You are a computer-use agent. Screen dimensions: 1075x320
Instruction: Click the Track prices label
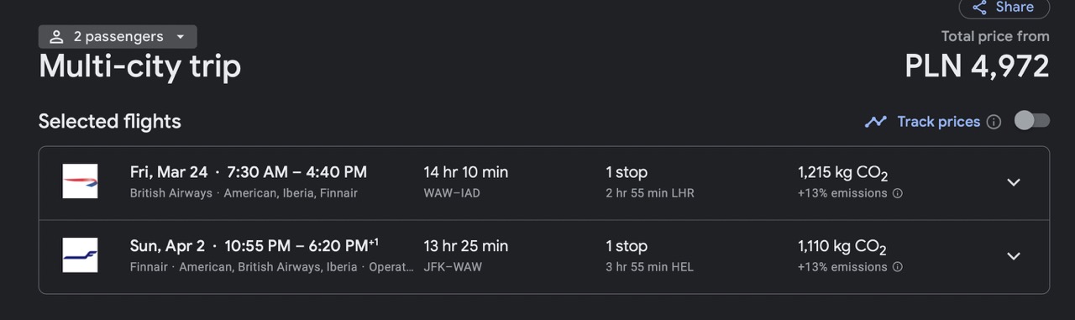pos(938,122)
